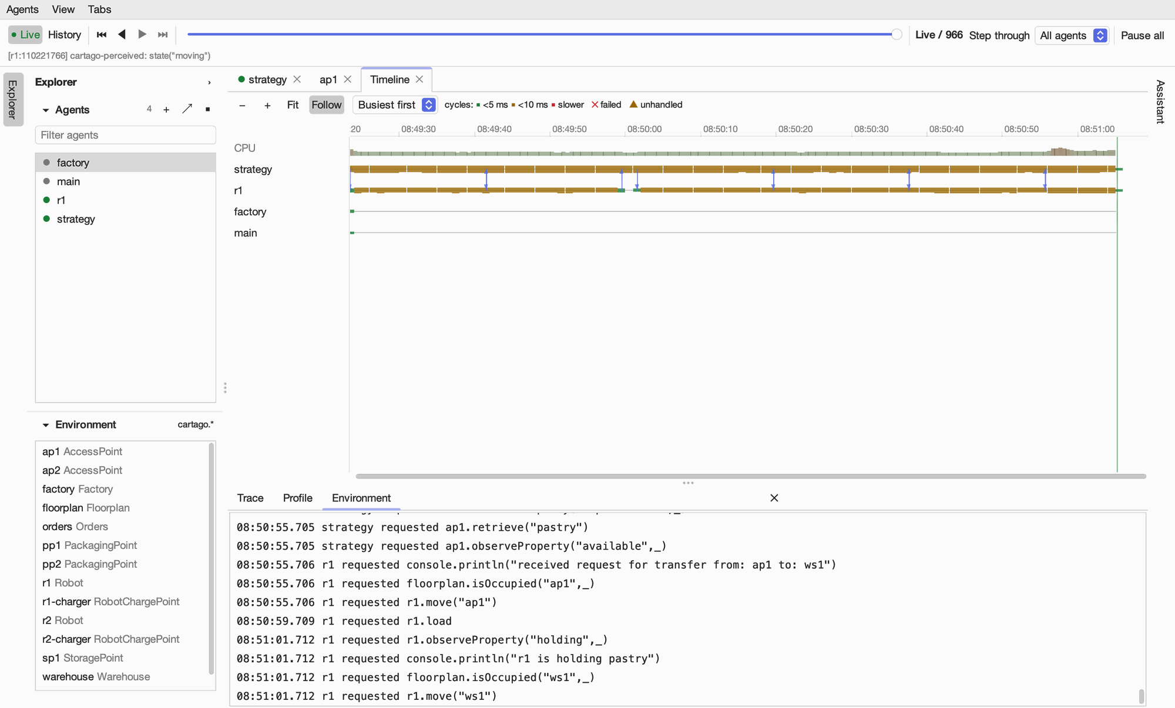Screen dimensions: 1175x708
Task: Select r1-charger RobotChargePoint artifact
Action: pyautogui.click(x=122, y=602)
